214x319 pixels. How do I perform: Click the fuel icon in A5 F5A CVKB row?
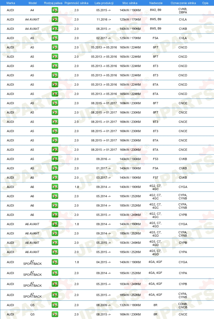(55, 168)
